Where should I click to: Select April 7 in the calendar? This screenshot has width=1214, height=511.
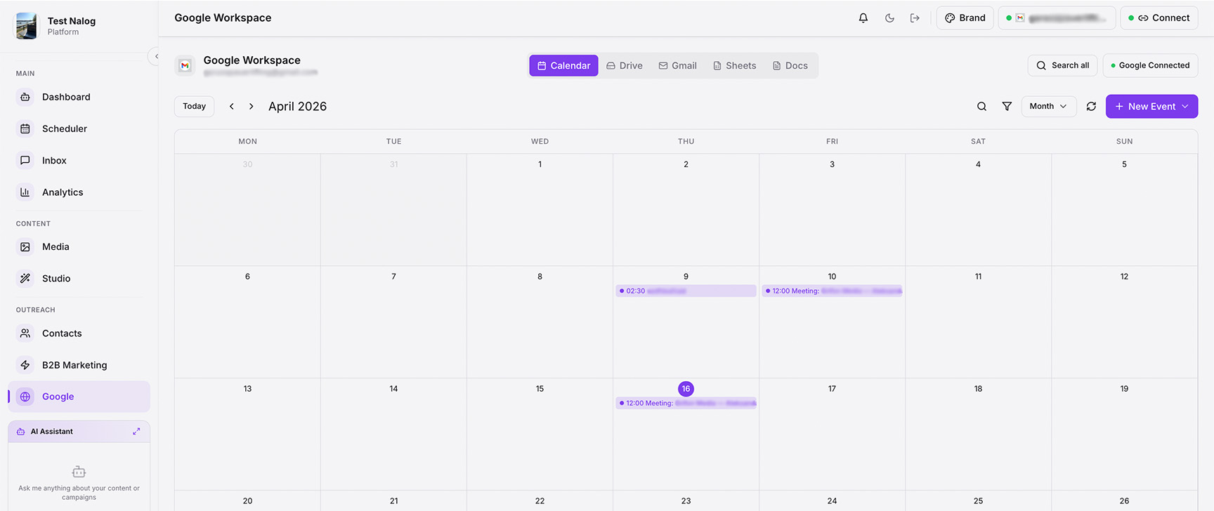(393, 277)
